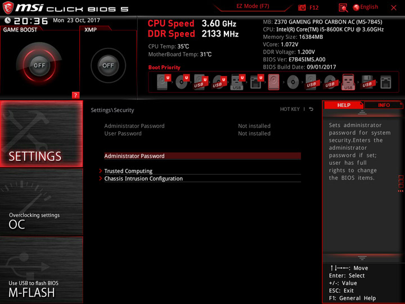Click the F12 screenshot label
405x304 pixels.
(x=314, y=7)
